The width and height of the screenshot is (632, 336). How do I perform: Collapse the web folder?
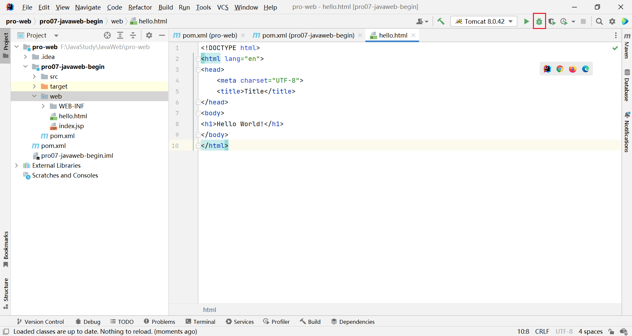[x=34, y=96]
